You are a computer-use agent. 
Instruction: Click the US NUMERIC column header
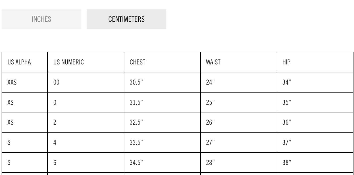[x=69, y=62]
